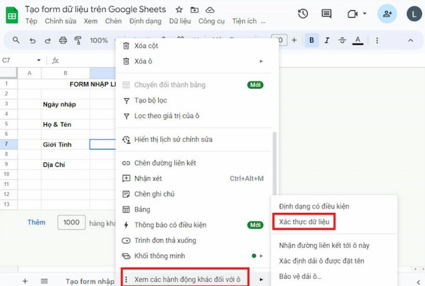Click the 1000 rows input field
This screenshot has height=286, width=425.
72,222
